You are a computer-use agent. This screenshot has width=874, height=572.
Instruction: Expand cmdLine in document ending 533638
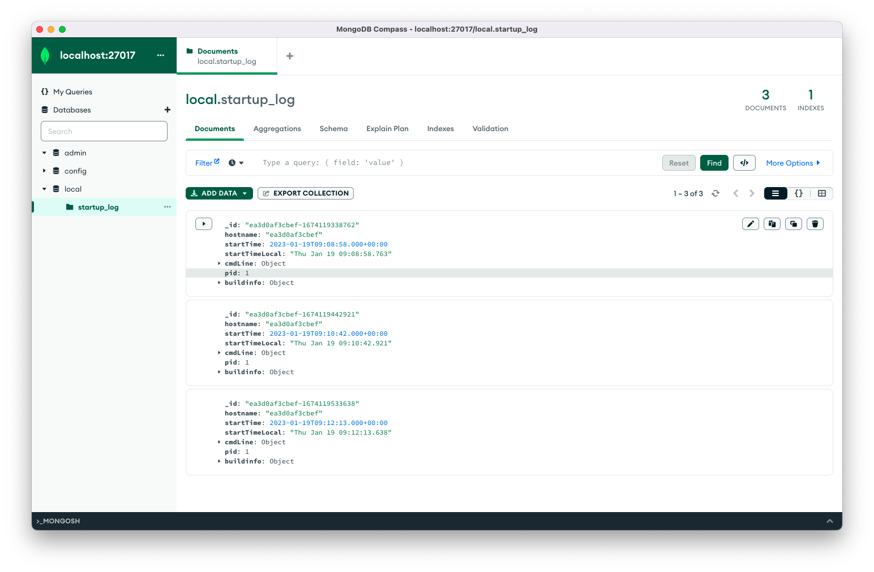click(219, 442)
